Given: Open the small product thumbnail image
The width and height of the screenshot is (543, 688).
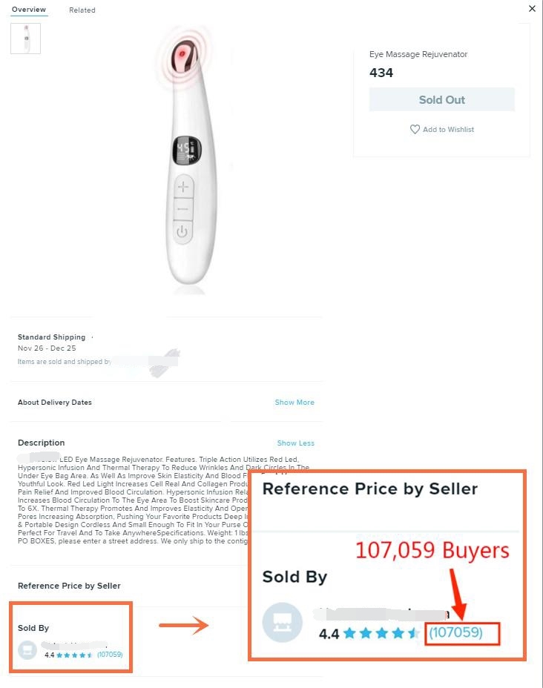Looking at the screenshot, I should pyautogui.click(x=25, y=39).
